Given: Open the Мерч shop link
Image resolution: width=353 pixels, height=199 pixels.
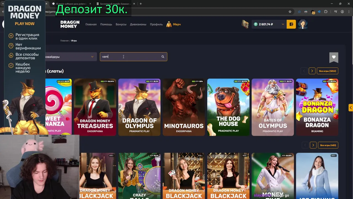Looking at the screenshot, I should 177,24.
